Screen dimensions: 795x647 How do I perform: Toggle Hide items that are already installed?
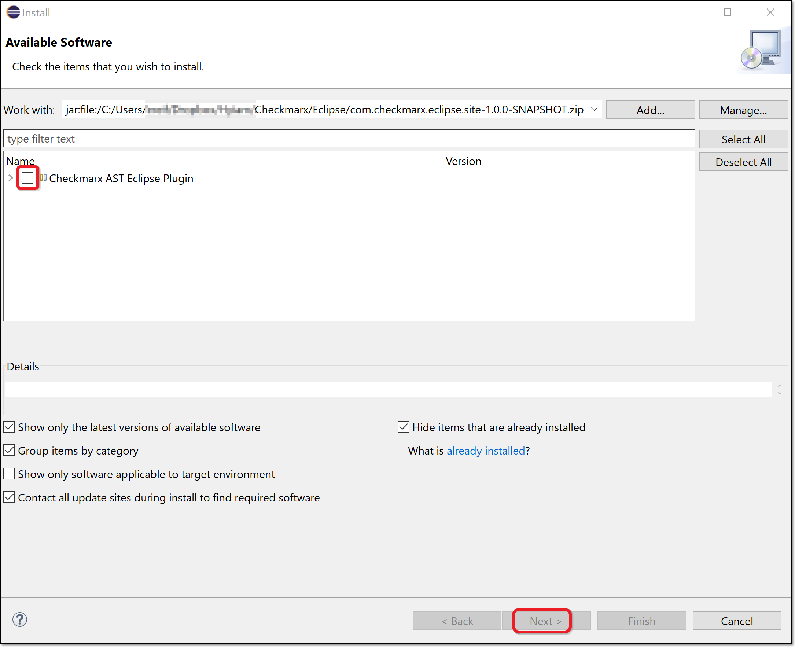[403, 427]
